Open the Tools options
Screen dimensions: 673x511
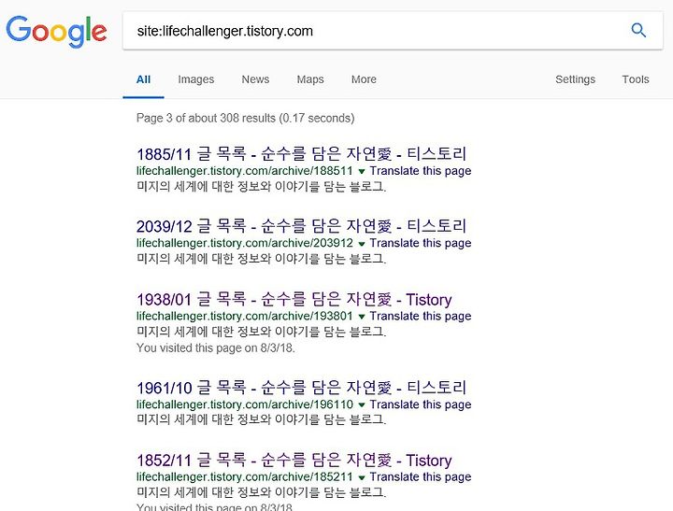(636, 79)
